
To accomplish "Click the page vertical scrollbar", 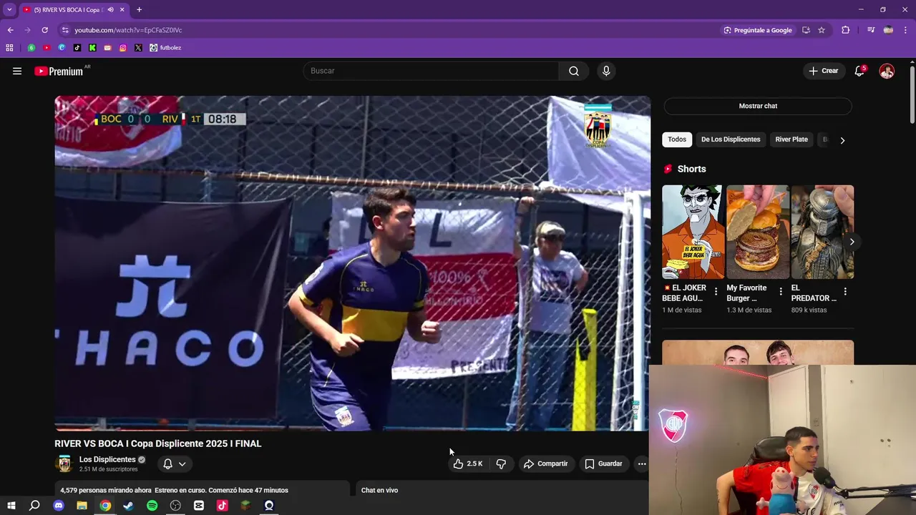I will point(912,94).
